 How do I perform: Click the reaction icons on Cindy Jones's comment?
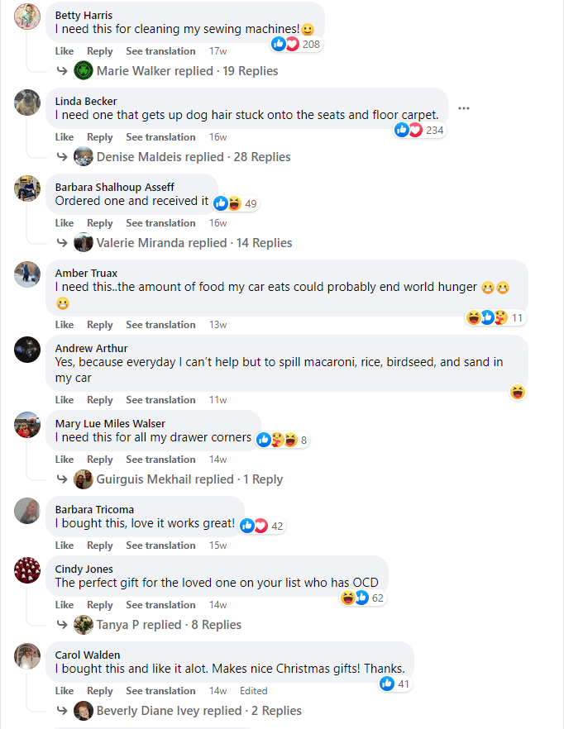(x=355, y=598)
